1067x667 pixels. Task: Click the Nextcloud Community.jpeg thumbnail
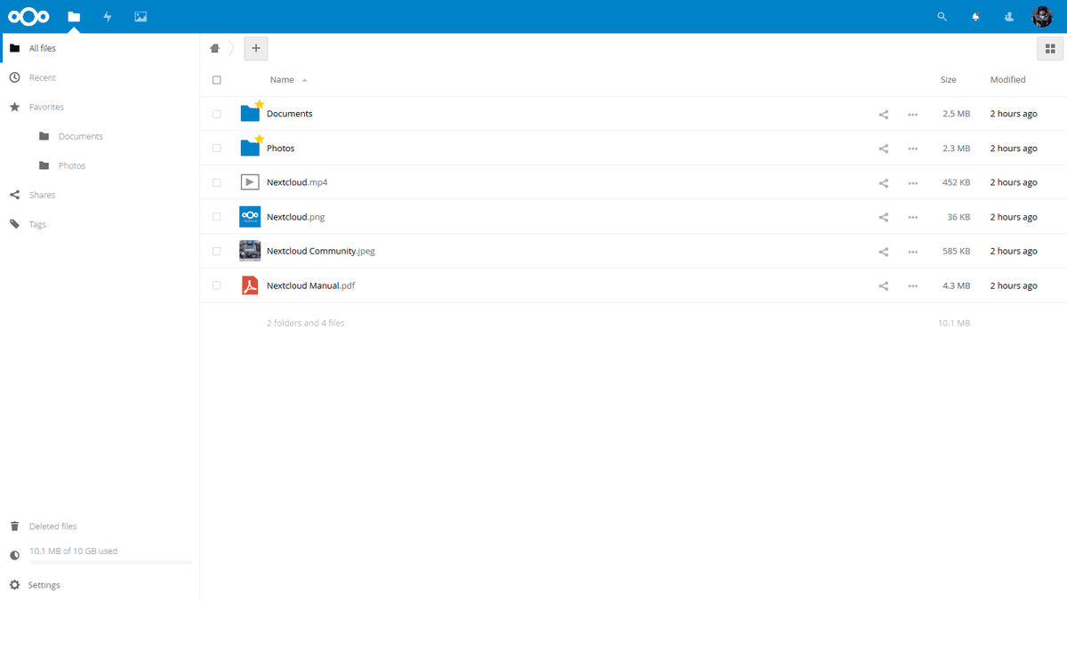click(250, 251)
